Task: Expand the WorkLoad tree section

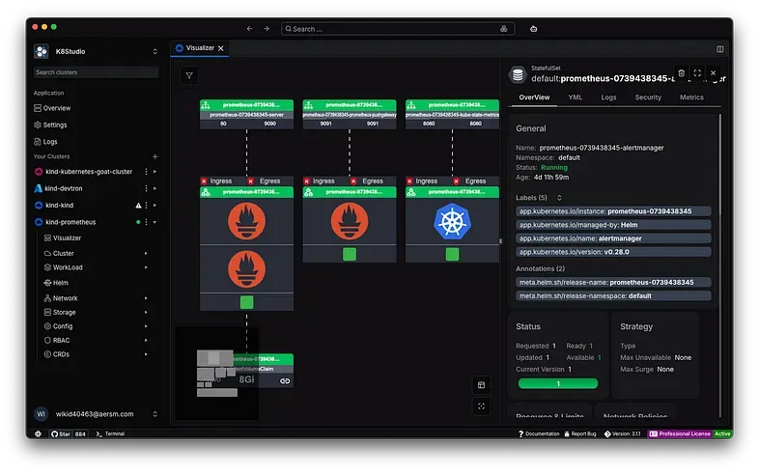Action: coord(146,267)
